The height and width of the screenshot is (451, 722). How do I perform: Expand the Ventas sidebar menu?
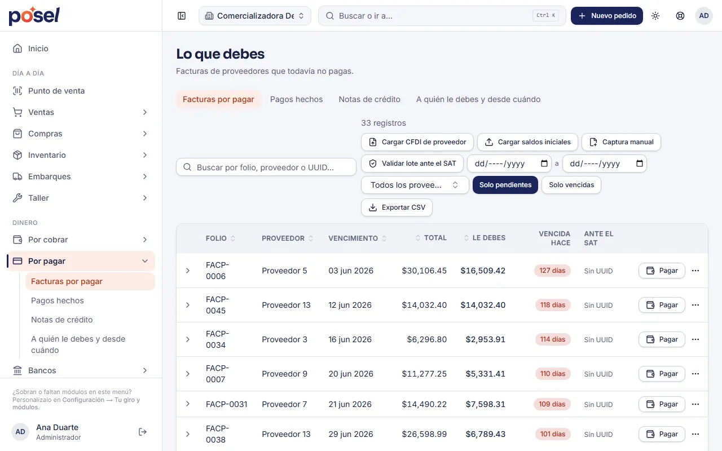tap(81, 112)
